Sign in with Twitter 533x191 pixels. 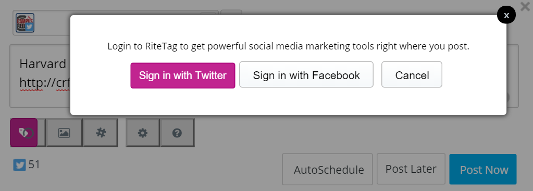pyautogui.click(x=183, y=75)
